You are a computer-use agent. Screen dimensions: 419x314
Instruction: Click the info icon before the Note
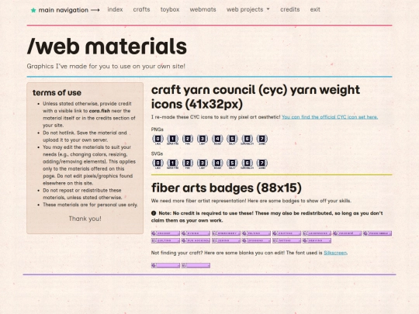tap(154, 213)
